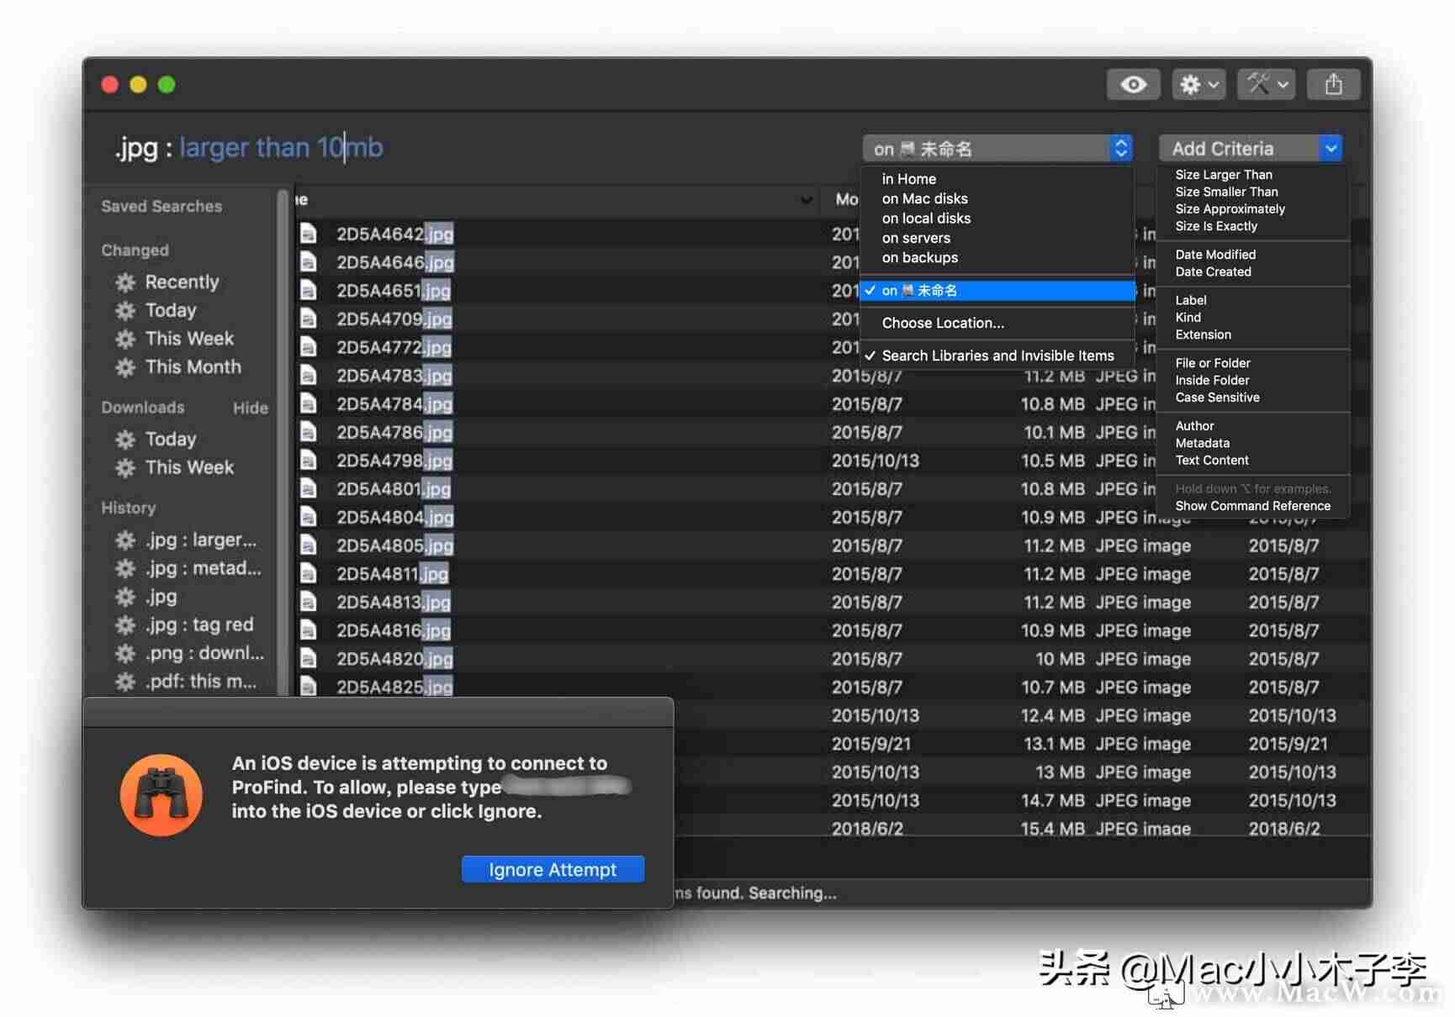The image size is (1455, 1017).
Task: Select file name 2D5A4811.jpg
Action: (x=392, y=574)
